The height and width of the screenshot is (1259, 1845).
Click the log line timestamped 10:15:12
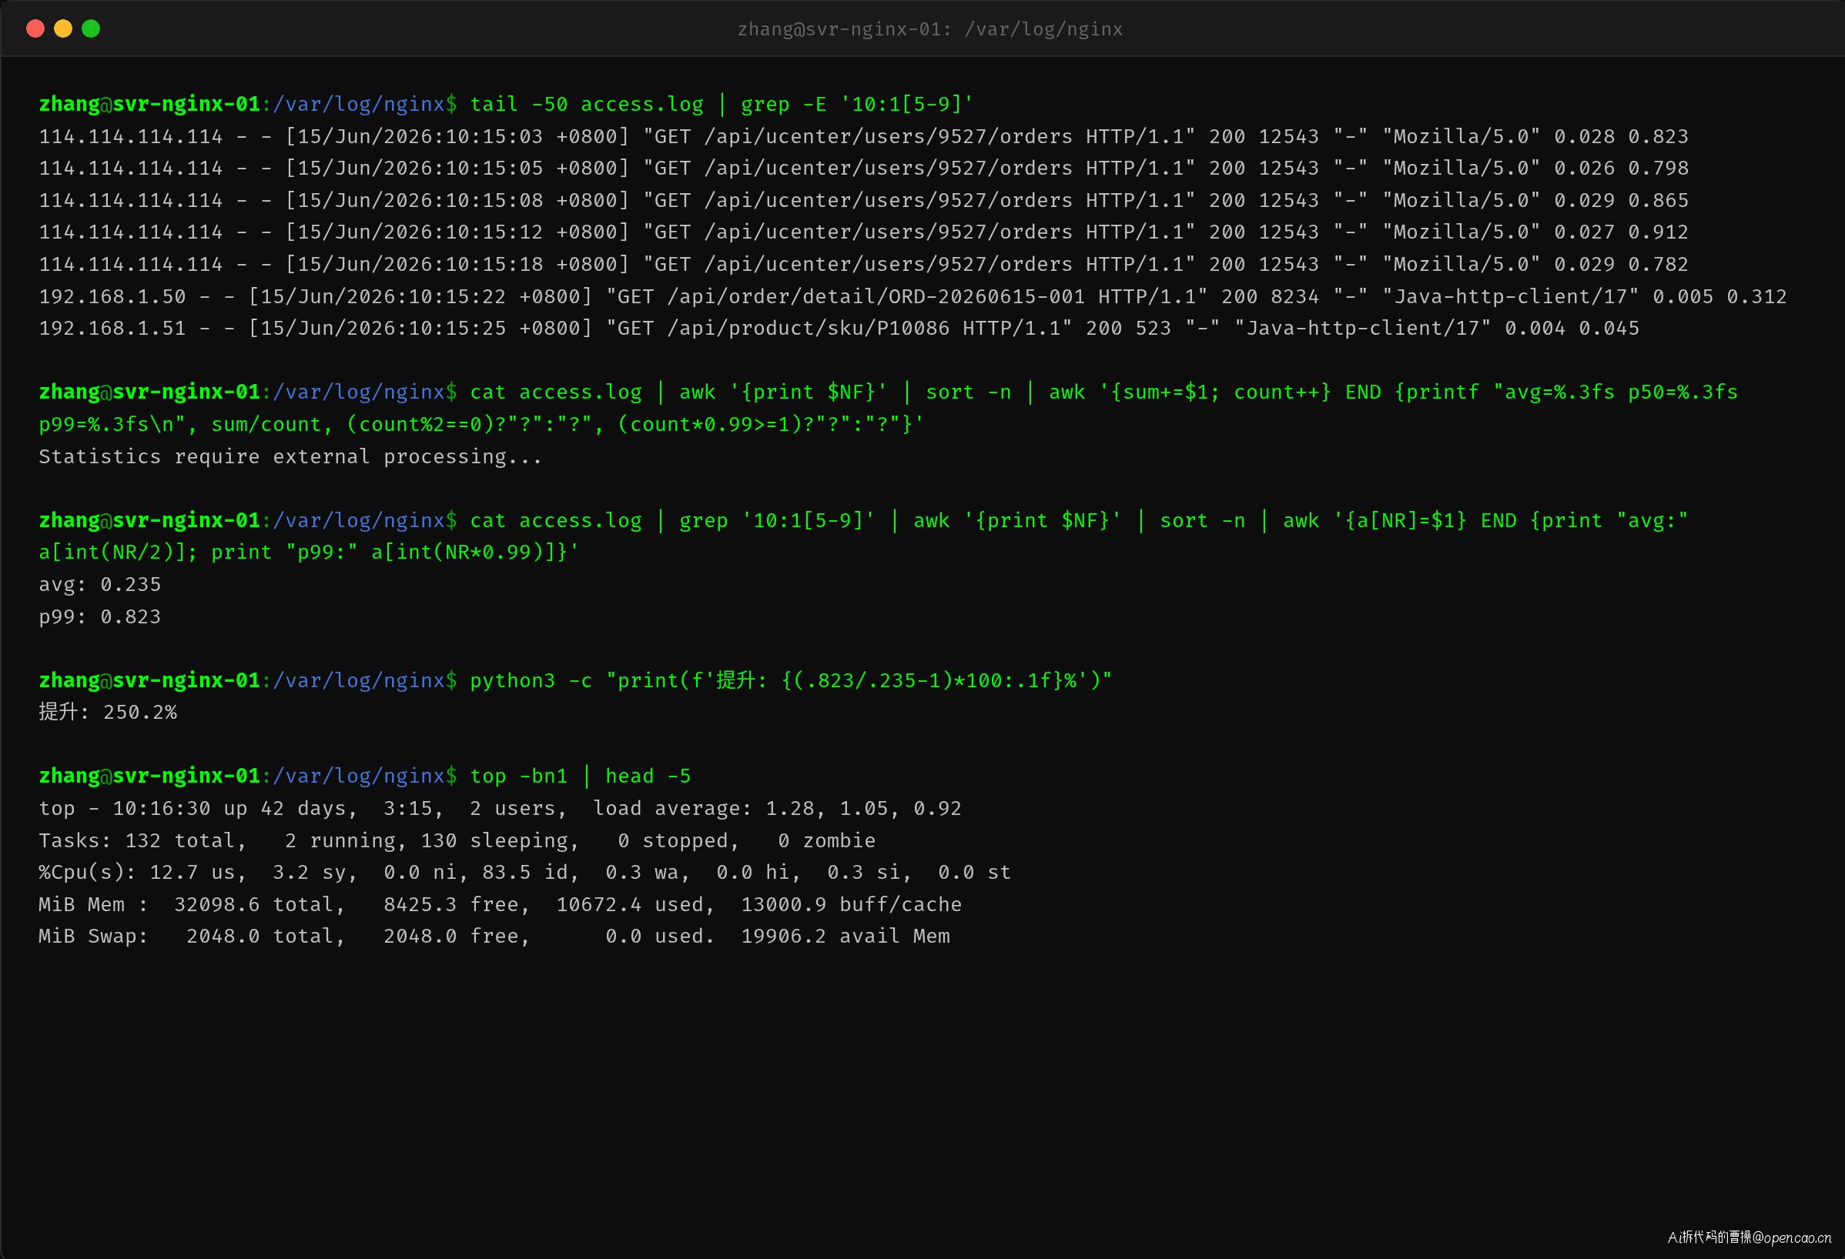tap(864, 232)
